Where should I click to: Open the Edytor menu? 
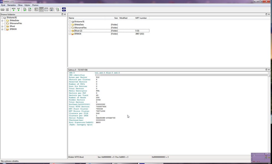(27, 5)
